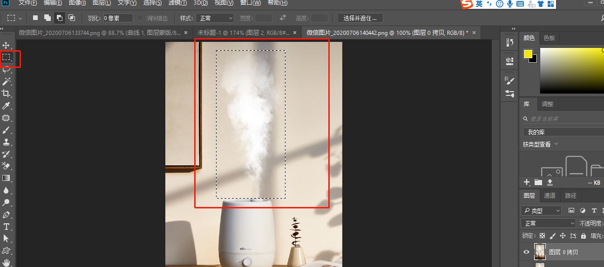Toggle the 'Intersect with selection' mode button
Image resolution: width=604 pixels, height=267 pixels.
coord(72,18)
